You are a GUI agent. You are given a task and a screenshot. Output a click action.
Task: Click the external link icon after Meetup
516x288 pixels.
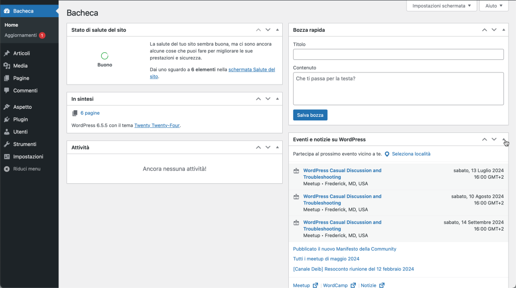[315, 285]
